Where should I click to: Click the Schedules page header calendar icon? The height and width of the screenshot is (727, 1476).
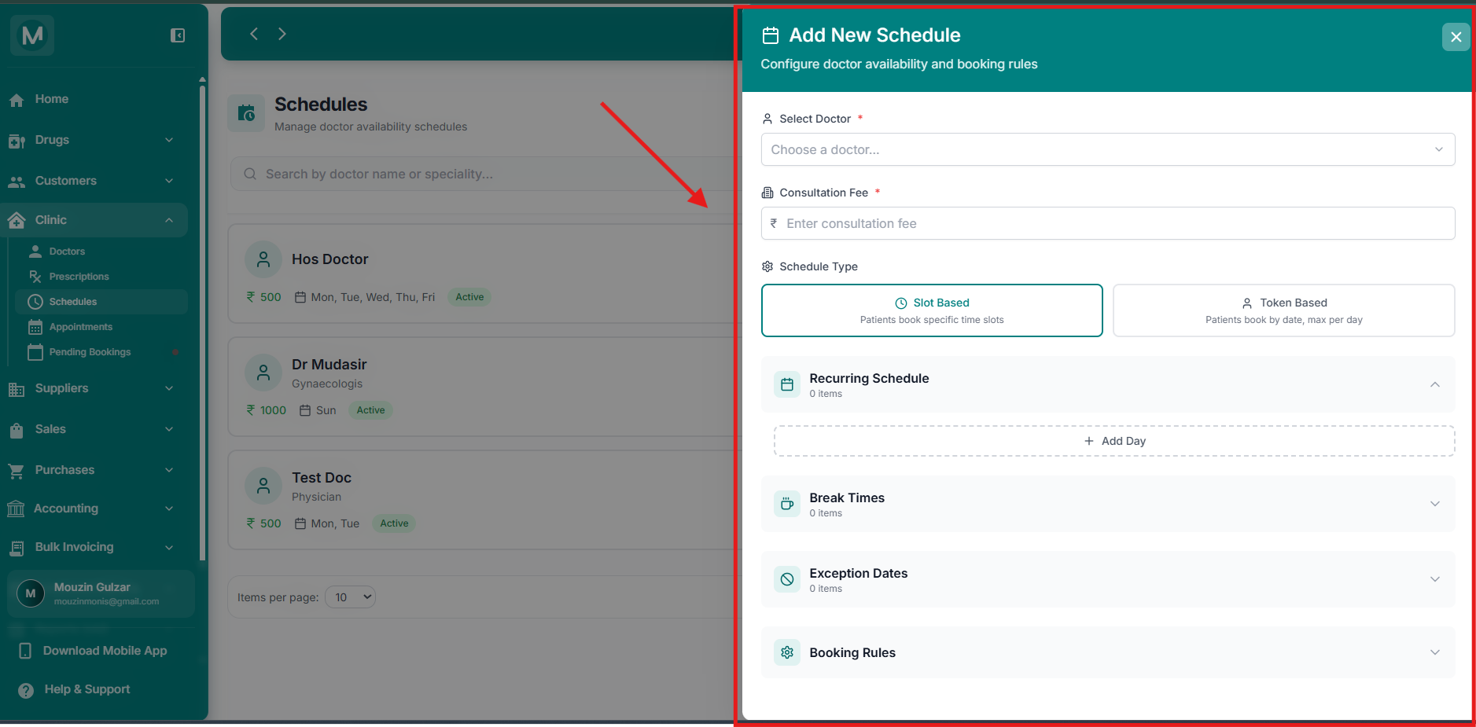(x=246, y=114)
